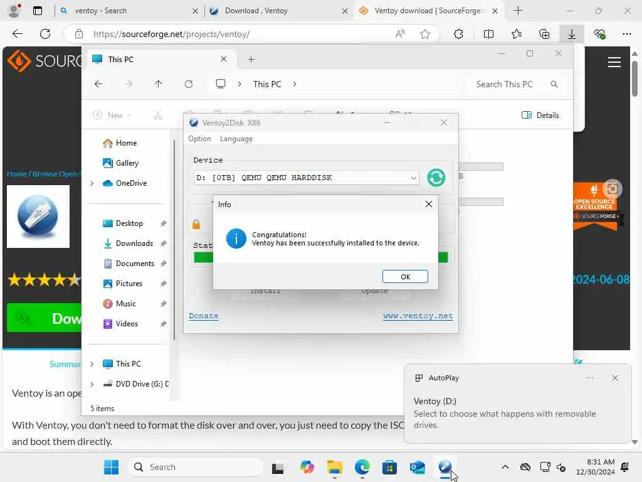Click File Explorer back arrow
Image resolution: width=642 pixels, height=482 pixels.
(x=98, y=84)
